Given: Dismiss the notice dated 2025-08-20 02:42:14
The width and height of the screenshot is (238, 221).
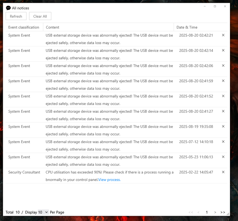Looking at the screenshot, I should coord(223,50).
